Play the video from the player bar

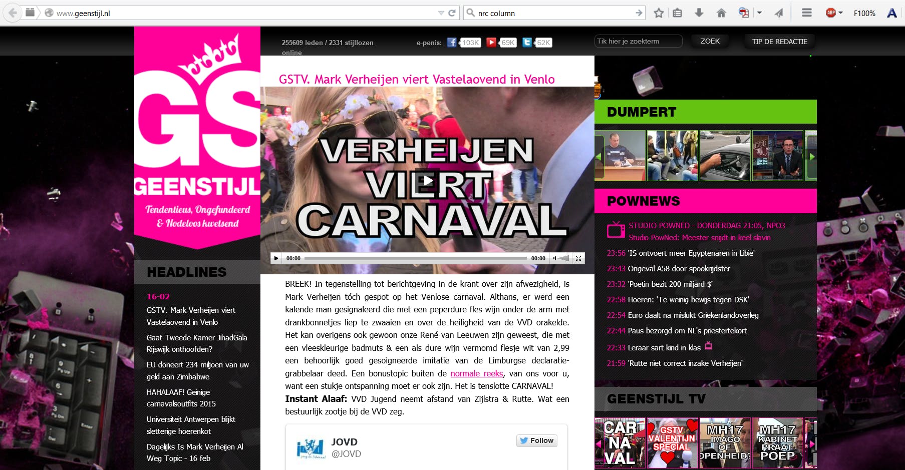tap(276, 258)
